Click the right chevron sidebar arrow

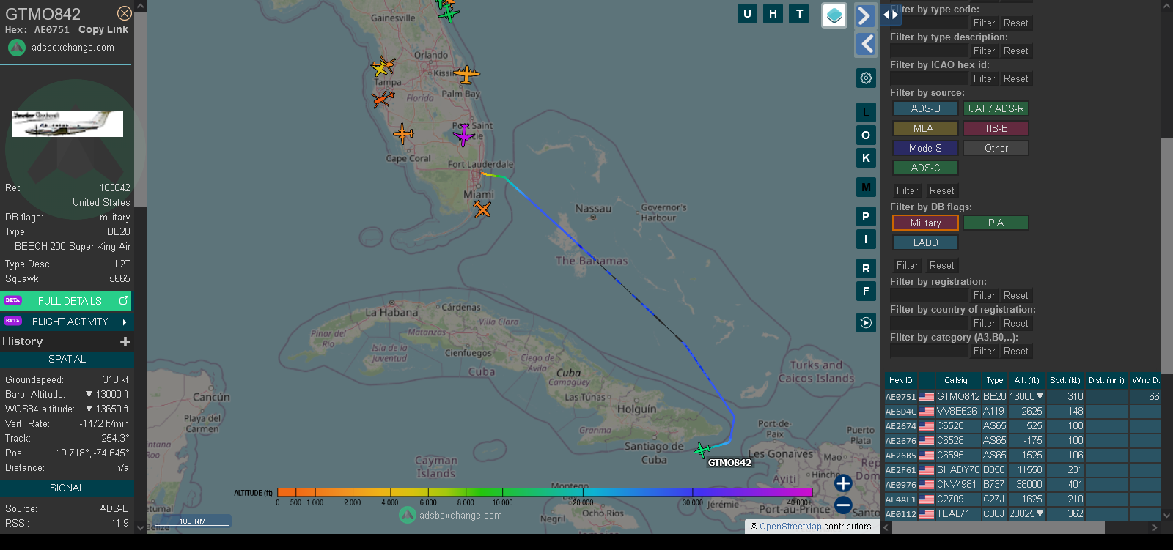(866, 16)
